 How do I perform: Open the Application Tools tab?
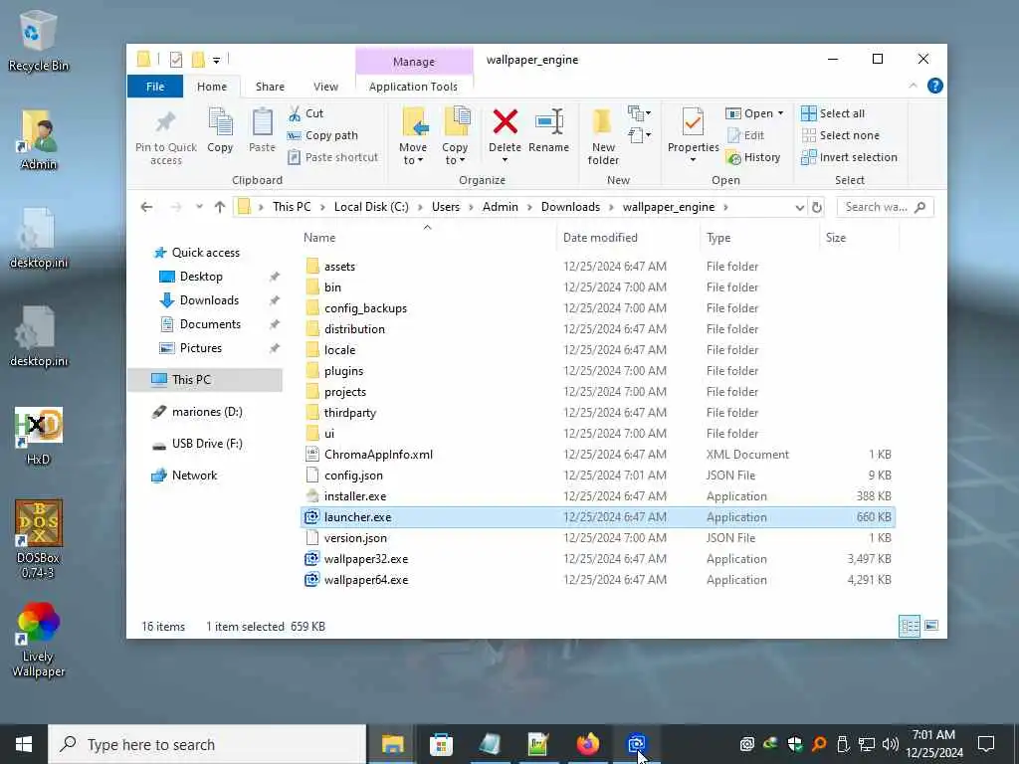pos(413,87)
